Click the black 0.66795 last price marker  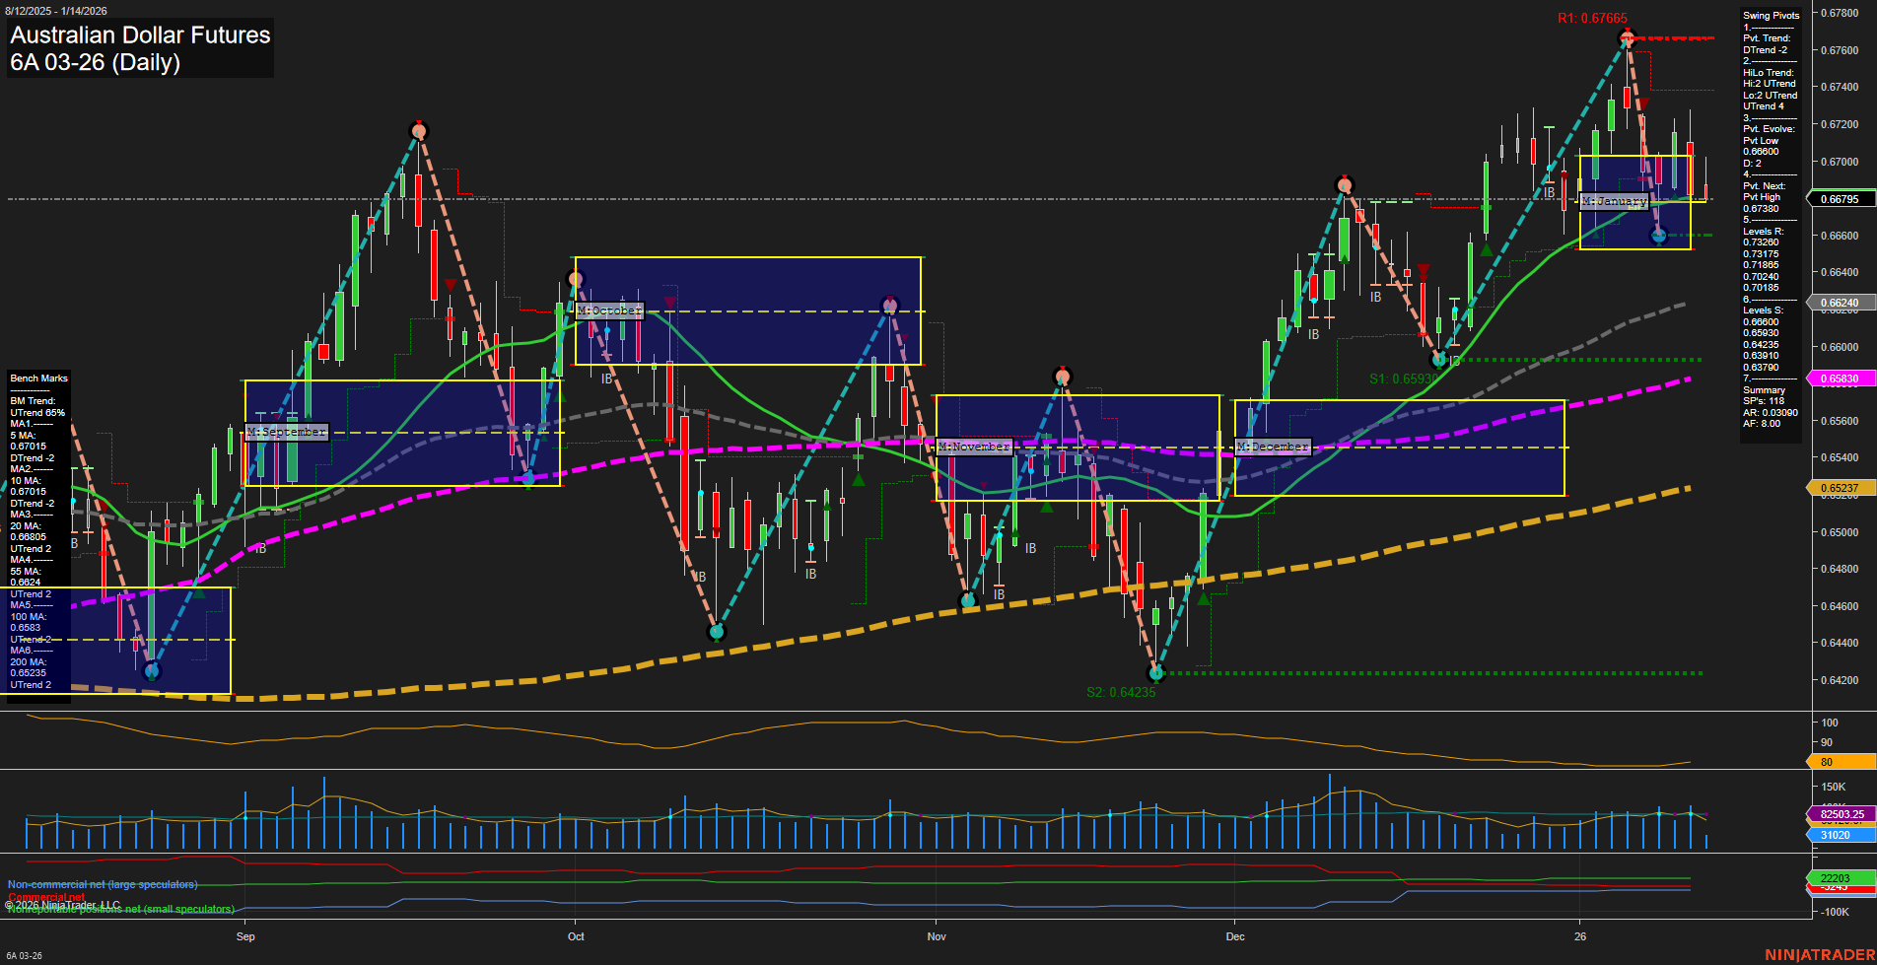point(1838,198)
